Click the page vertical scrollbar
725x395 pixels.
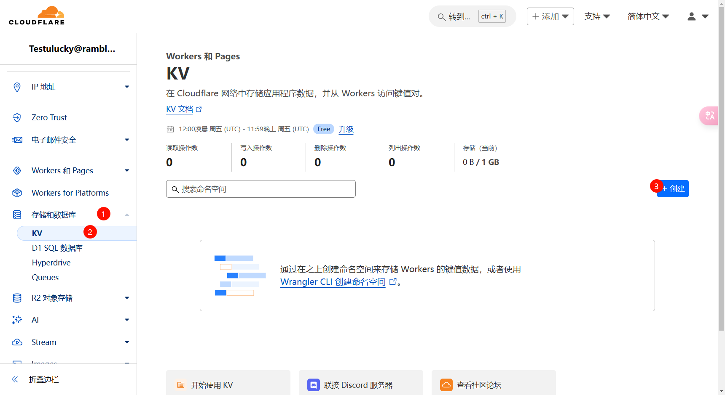pyautogui.click(x=721, y=168)
